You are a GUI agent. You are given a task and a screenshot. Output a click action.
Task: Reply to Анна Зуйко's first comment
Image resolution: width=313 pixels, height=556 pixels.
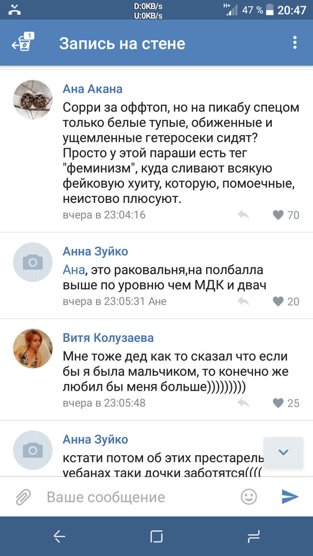(x=243, y=301)
